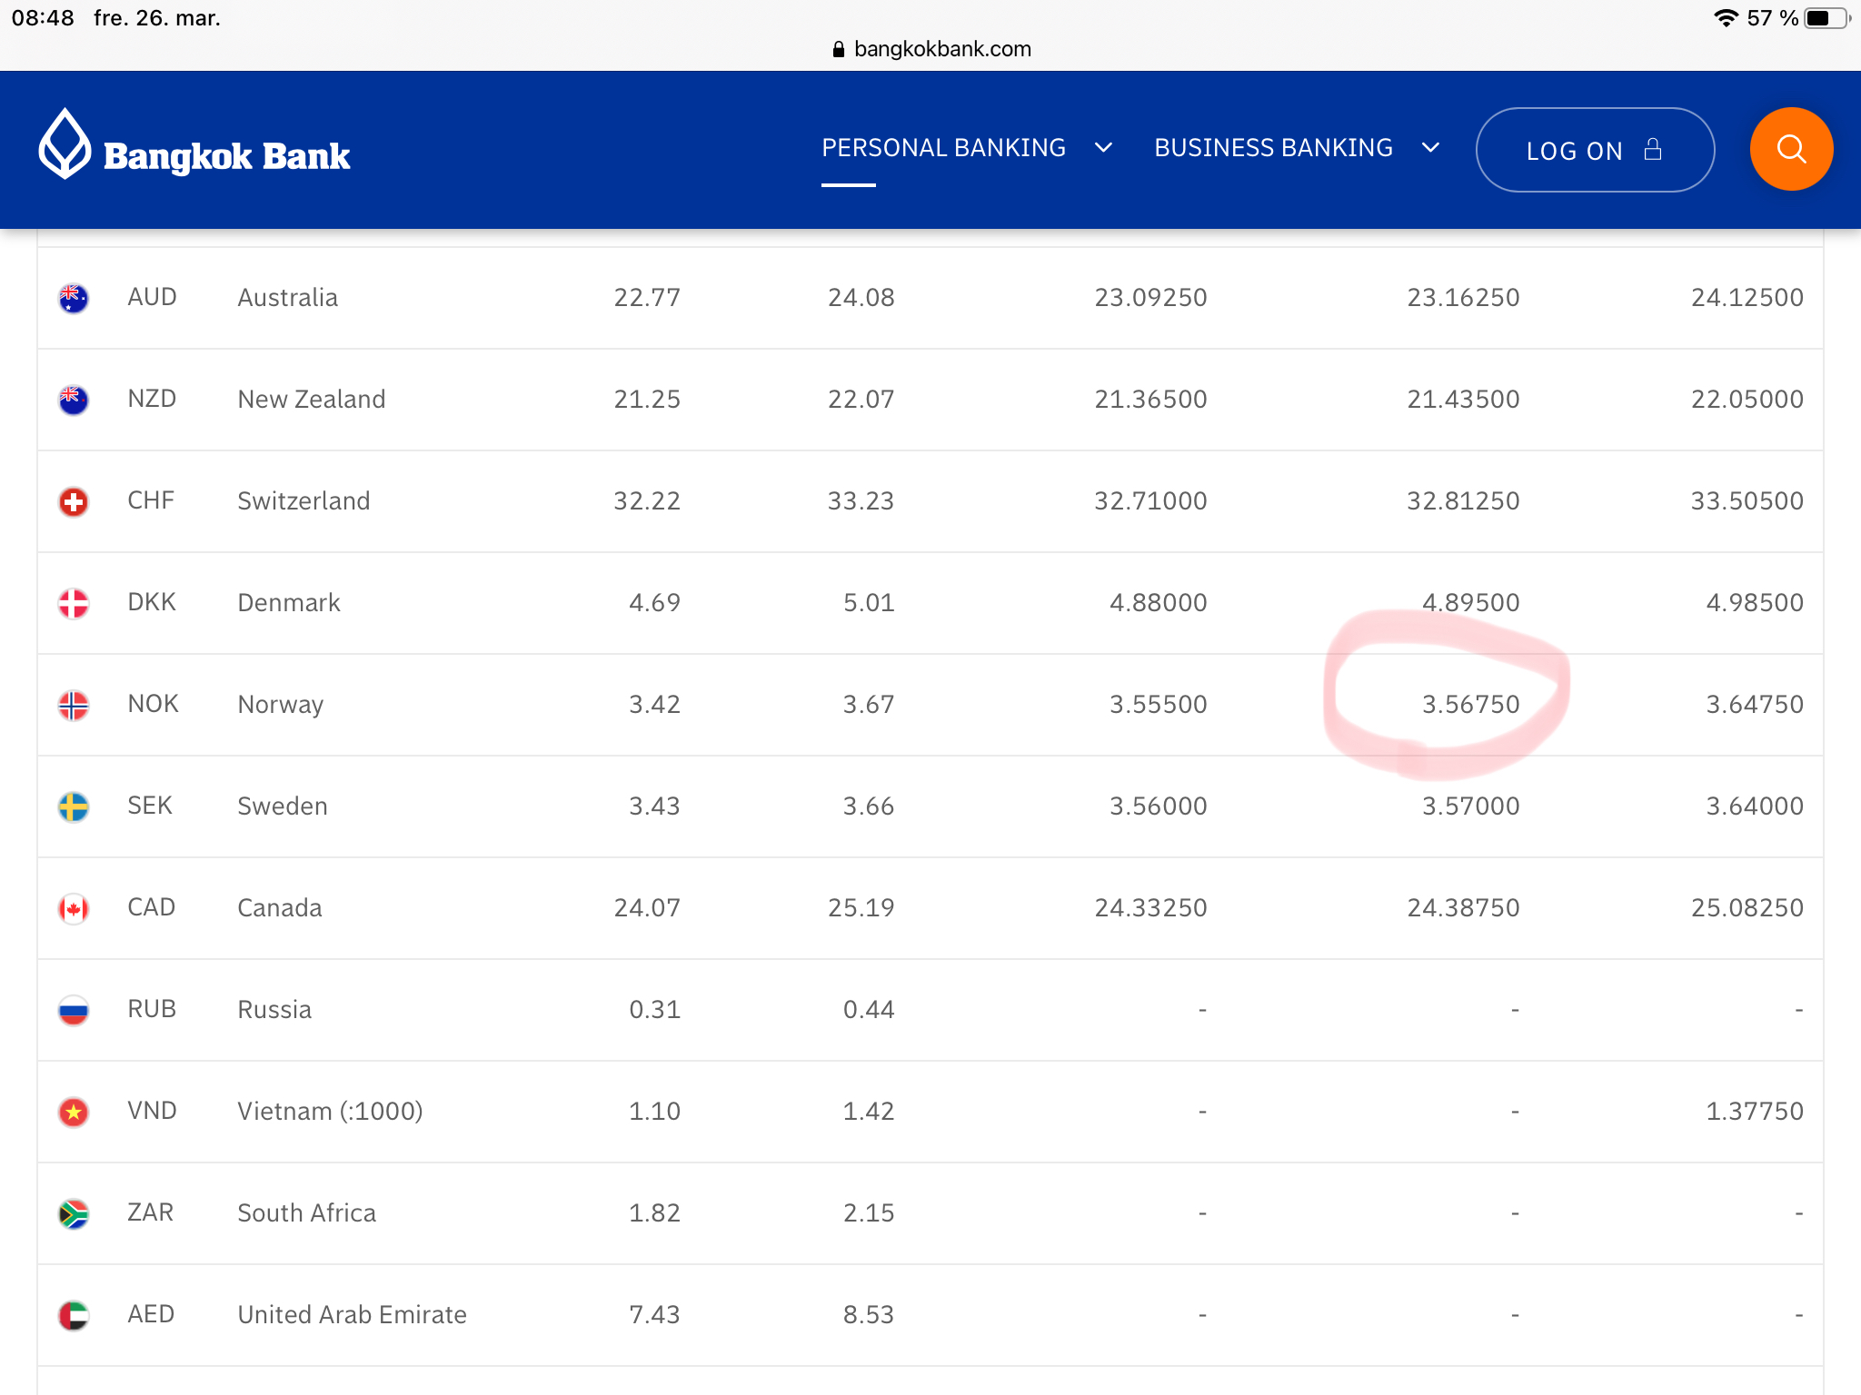Click the Sweden flag icon
The width and height of the screenshot is (1861, 1395).
74,806
